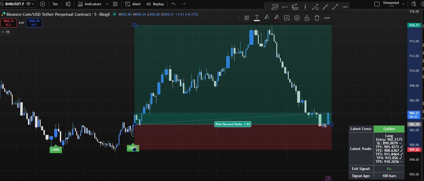Open the candlestick chart type selector

(68, 4)
